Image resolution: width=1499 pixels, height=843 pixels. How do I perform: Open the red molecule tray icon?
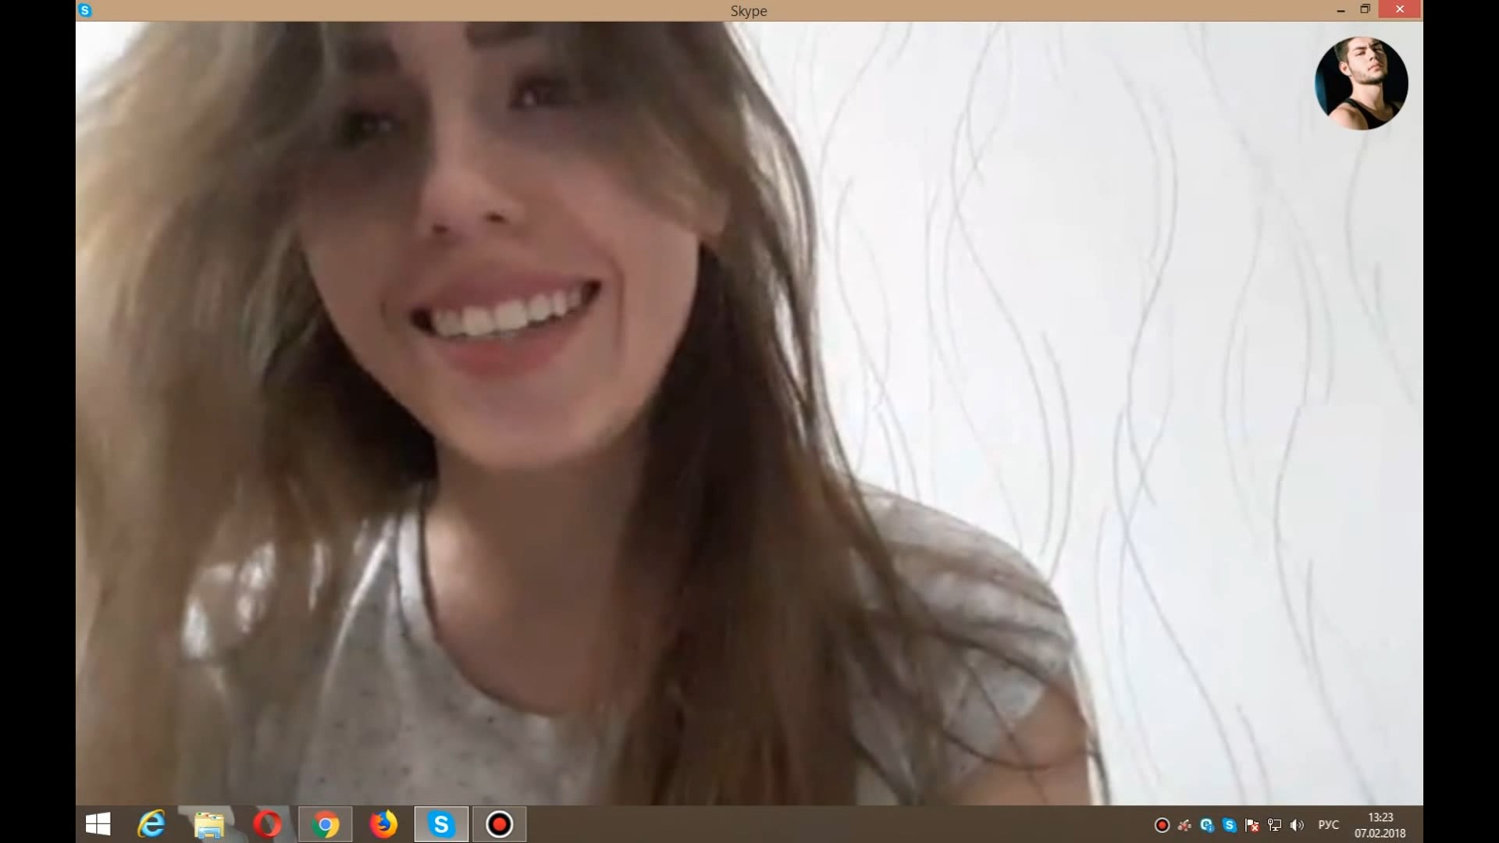(1184, 825)
